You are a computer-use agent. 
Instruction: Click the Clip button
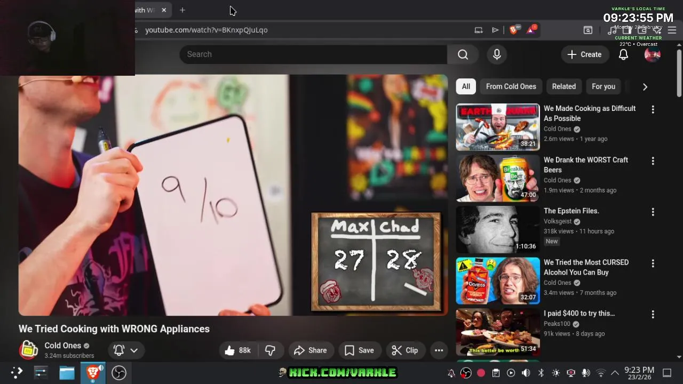pos(405,350)
